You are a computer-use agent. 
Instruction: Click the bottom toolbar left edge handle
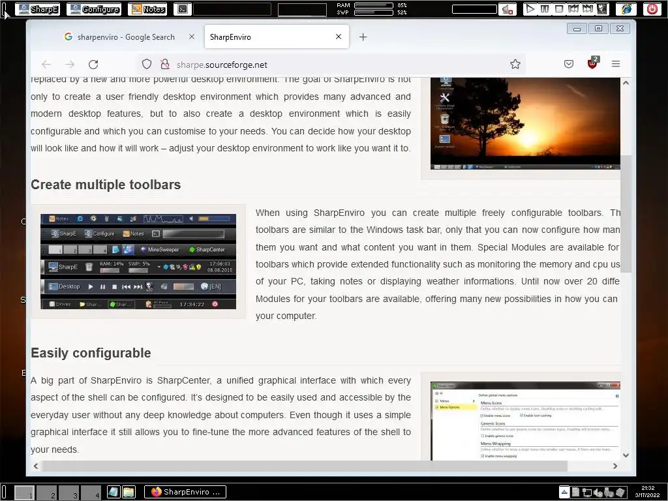(4, 492)
